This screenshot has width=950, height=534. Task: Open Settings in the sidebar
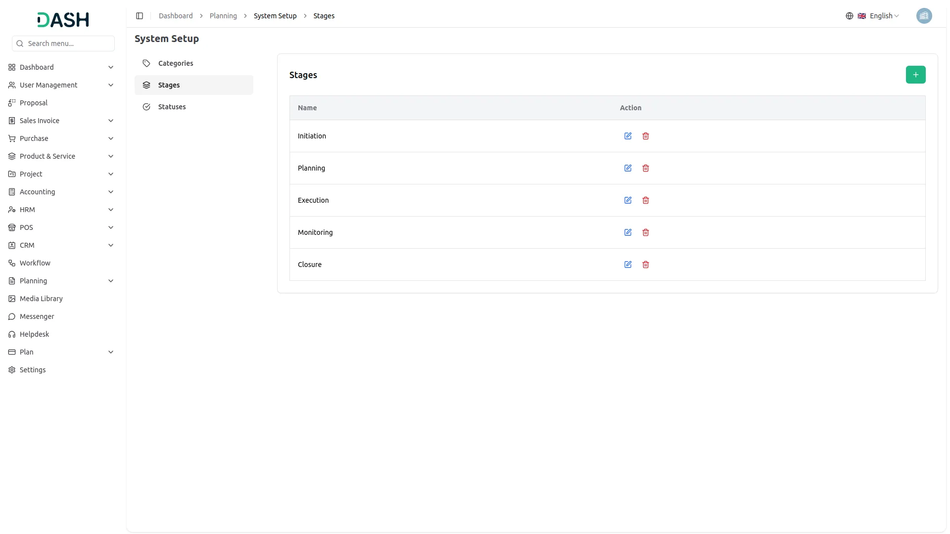point(33,370)
